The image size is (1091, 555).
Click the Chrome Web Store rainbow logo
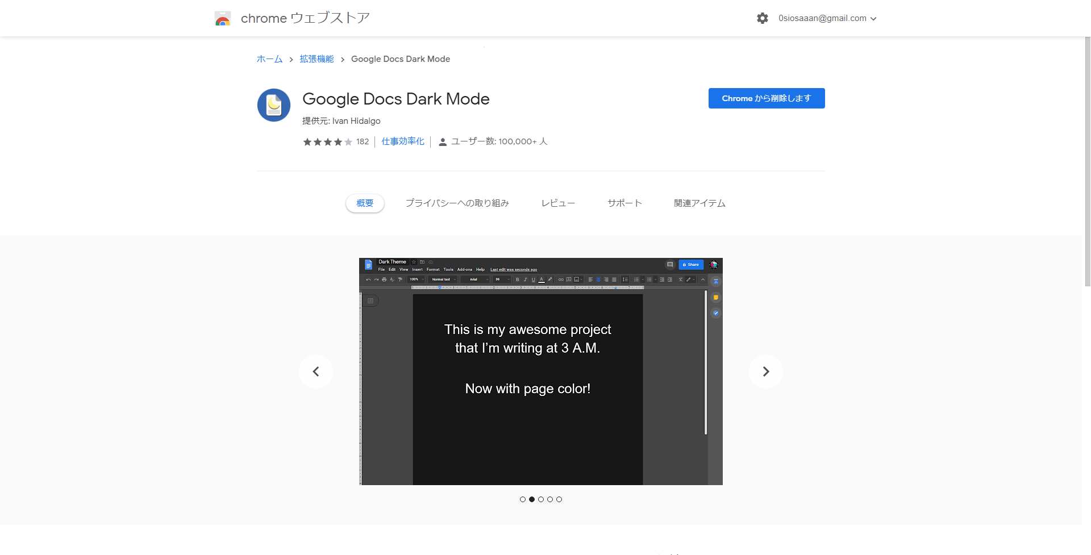pyautogui.click(x=223, y=19)
